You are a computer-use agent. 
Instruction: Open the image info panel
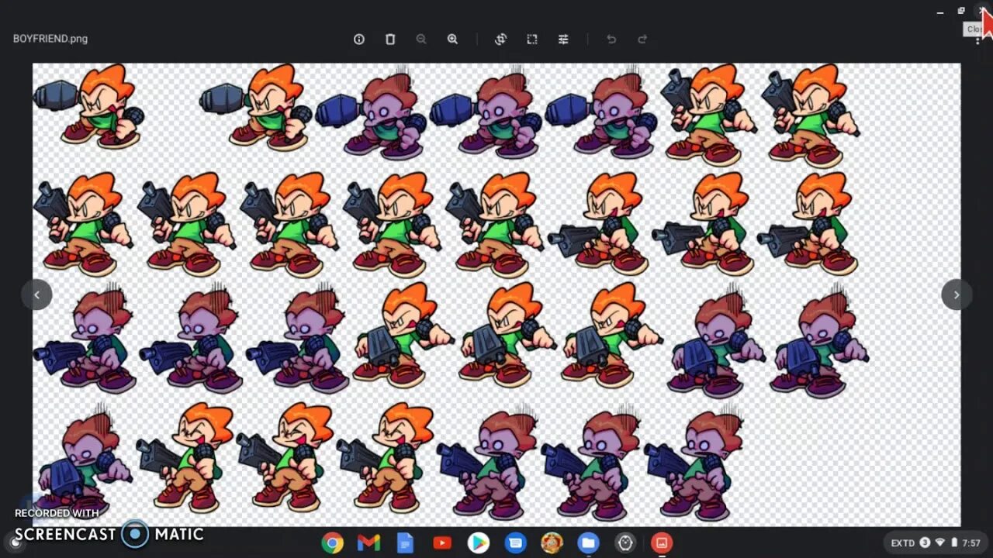[359, 39]
